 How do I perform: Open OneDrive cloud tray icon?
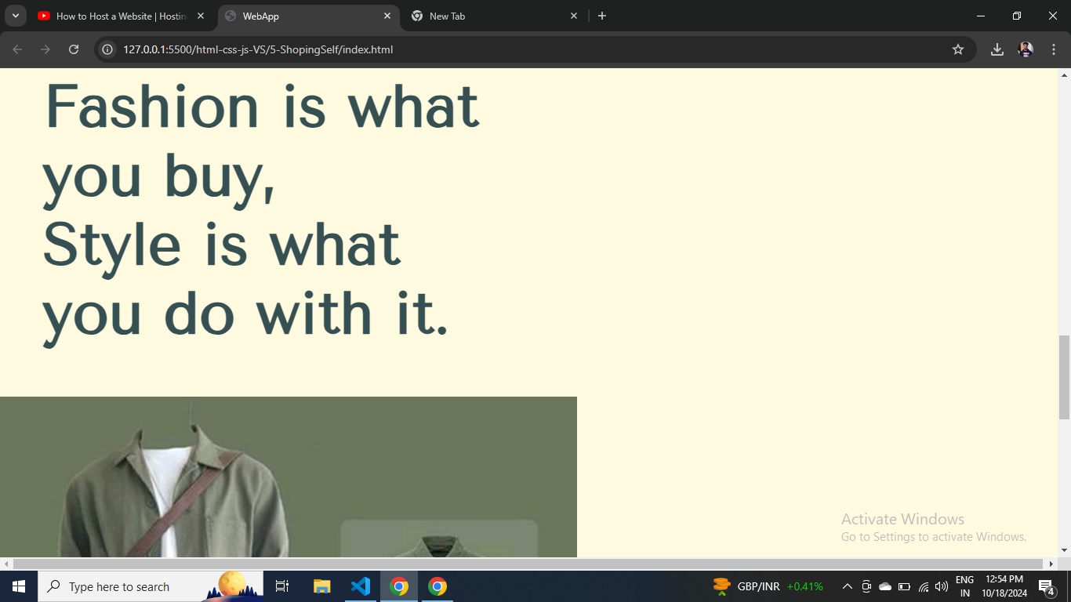(x=885, y=586)
